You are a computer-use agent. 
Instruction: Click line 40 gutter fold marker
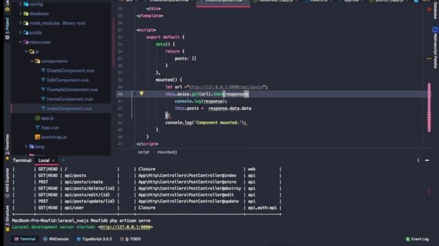tap(134, 94)
